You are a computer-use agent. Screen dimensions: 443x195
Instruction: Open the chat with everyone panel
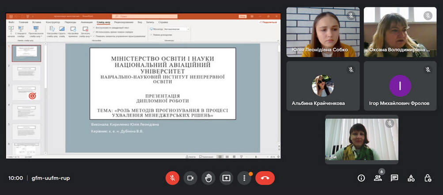tap(394, 178)
